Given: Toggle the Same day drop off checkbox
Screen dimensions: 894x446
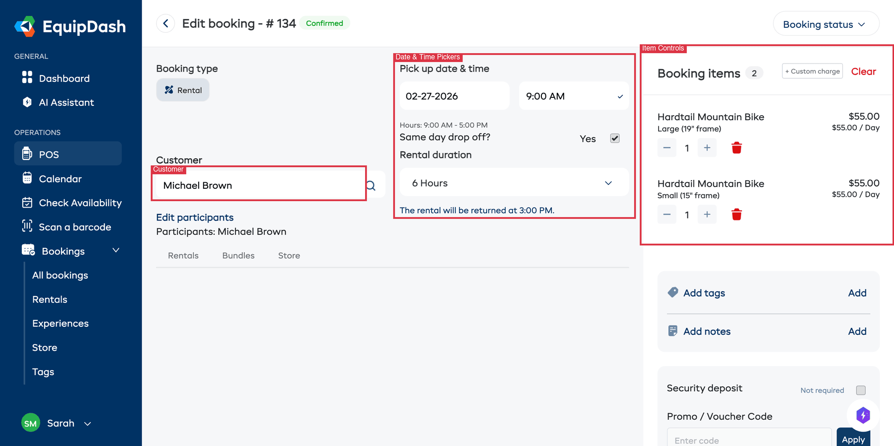Looking at the screenshot, I should coord(615,138).
